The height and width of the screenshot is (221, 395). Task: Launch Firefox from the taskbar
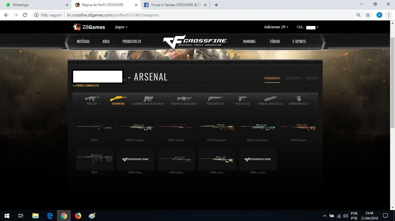point(78,216)
